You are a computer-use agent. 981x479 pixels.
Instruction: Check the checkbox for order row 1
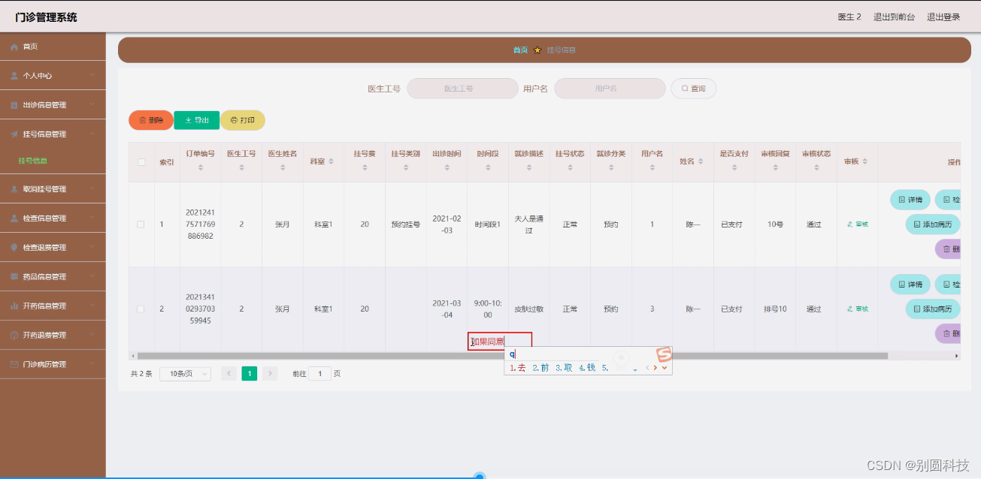[141, 223]
